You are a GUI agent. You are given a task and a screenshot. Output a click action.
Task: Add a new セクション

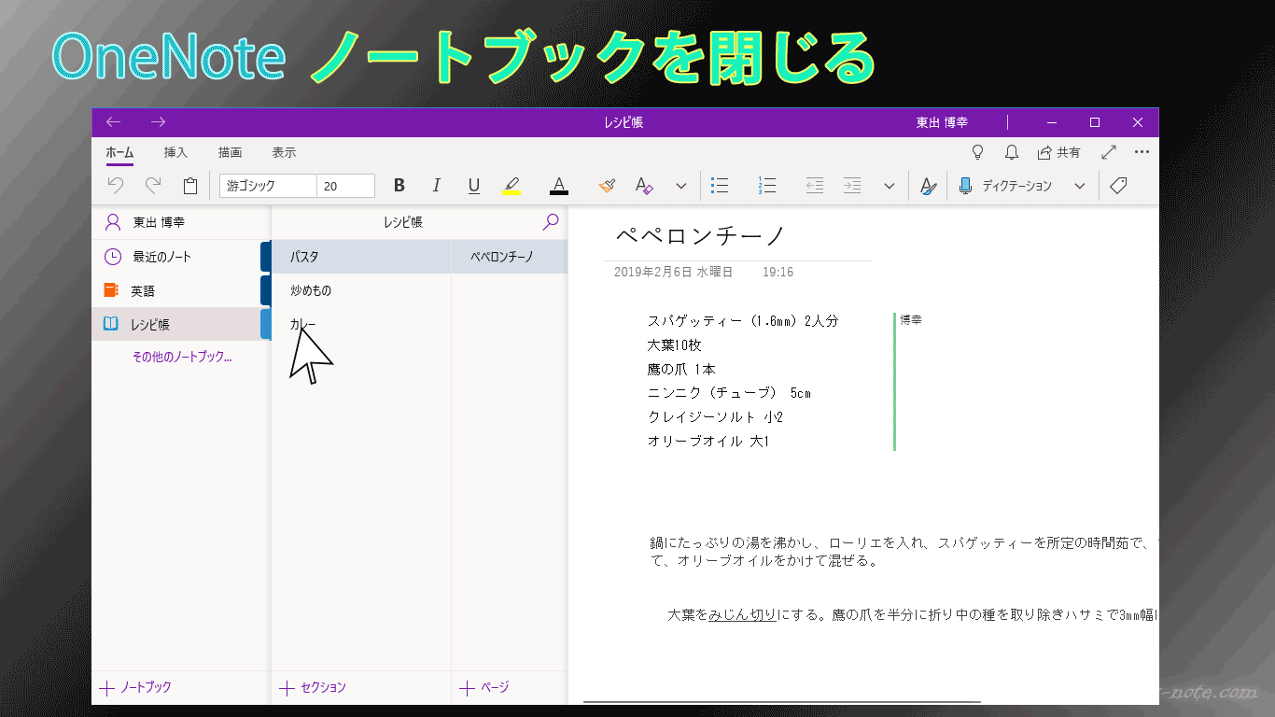coord(314,687)
